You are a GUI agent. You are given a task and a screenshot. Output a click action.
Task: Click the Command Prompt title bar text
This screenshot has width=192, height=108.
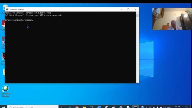(16, 9)
